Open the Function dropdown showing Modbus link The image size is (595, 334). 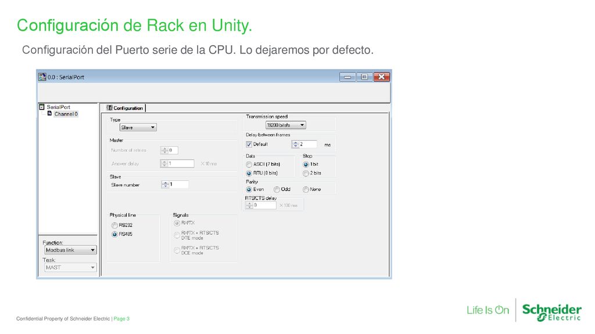pyautogui.click(x=70, y=250)
